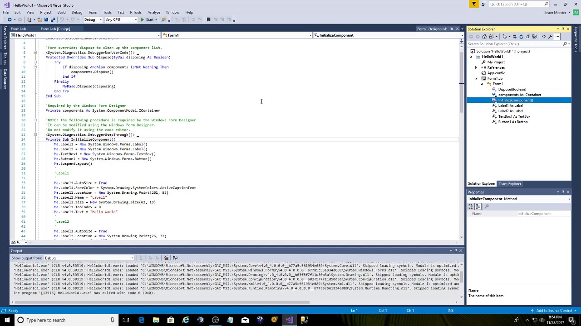The height and width of the screenshot is (326, 581).
Task: Refresh the Solution Explorer
Action: click(x=522, y=37)
